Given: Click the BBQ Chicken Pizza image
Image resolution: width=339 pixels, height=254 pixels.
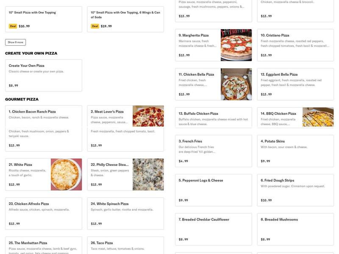Looking at the screenshot, I should 318,116.
